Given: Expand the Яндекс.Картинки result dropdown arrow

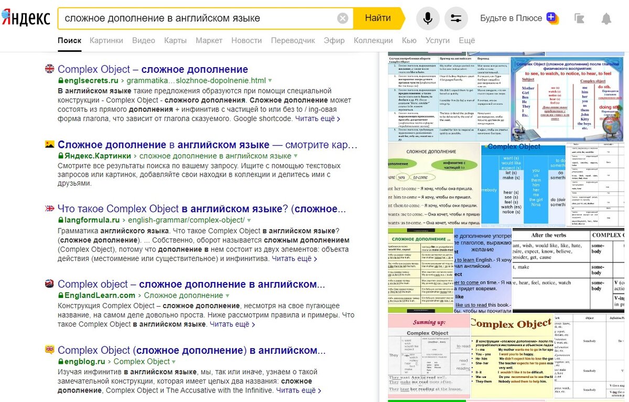Looking at the screenshot, I should [296, 156].
